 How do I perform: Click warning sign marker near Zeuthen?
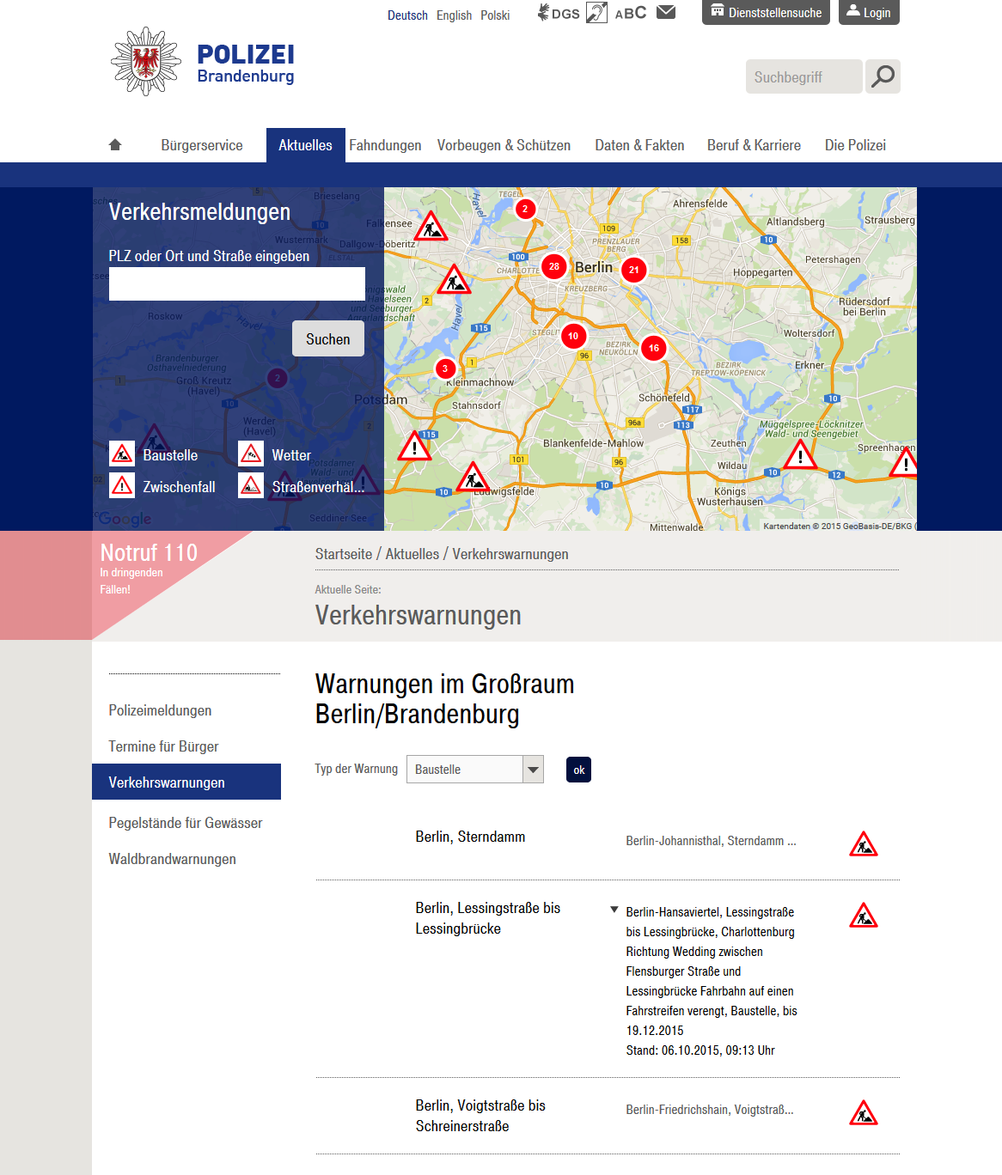[x=800, y=454]
